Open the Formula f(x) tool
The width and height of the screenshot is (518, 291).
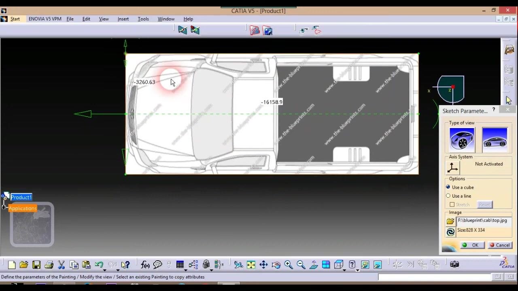point(145,265)
